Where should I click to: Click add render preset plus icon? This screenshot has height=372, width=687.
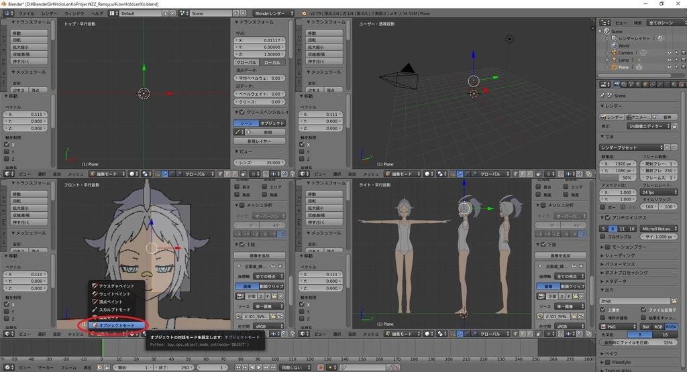667,147
